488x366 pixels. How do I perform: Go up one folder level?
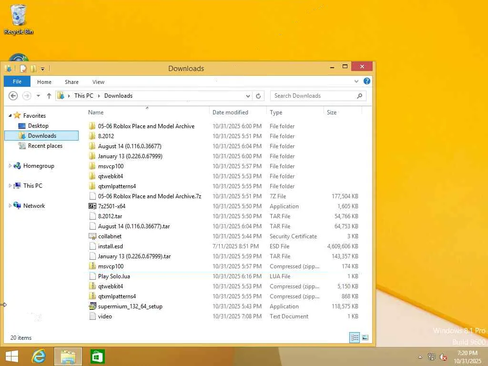click(x=49, y=96)
